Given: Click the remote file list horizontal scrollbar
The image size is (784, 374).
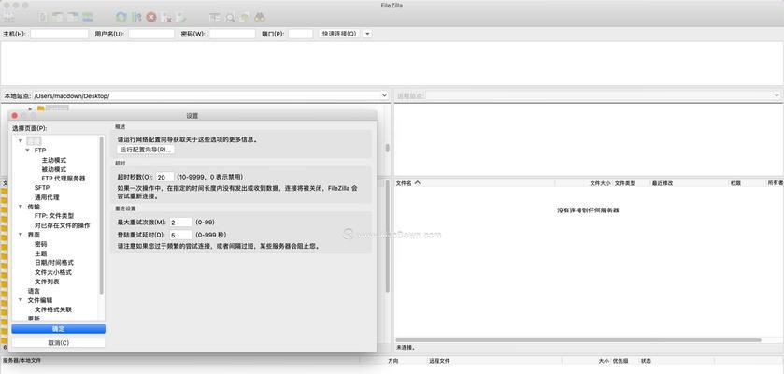Looking at the screenshot, I should click(578, 340).
